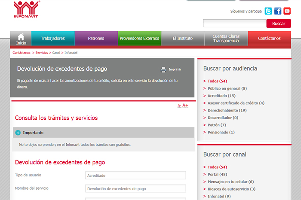This screenshot has width=301, height=200.
Task: Filter by Derechohabiente (19) audience
Action: pos(227,110)
